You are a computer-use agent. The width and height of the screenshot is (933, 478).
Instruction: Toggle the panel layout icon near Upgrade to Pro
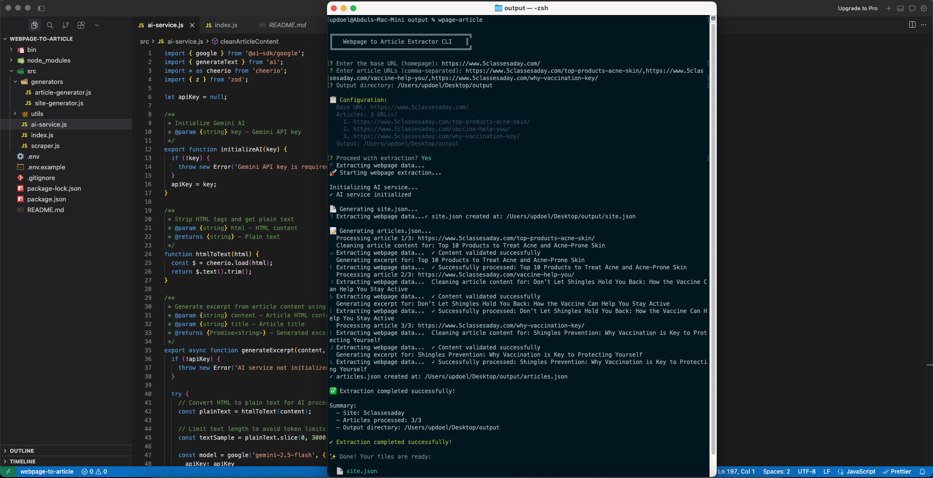(x=900, y=8)
